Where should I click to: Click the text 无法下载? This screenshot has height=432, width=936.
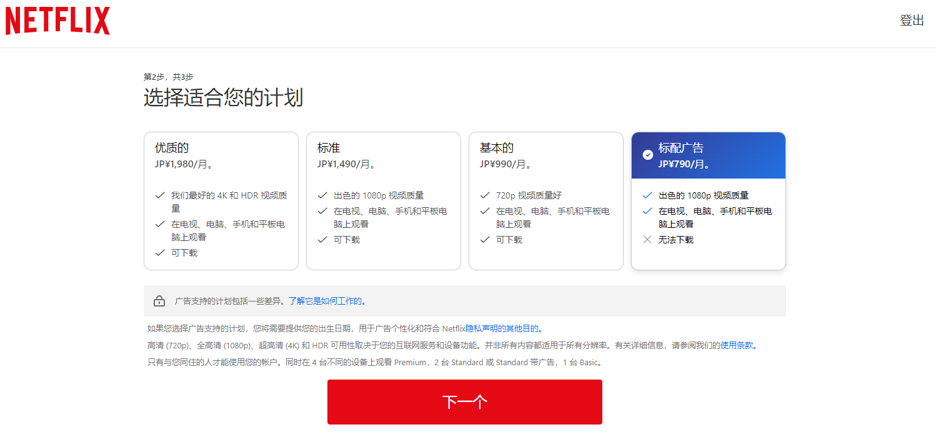pos(676,240)
